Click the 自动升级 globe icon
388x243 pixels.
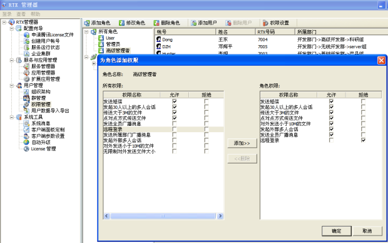(x=26, y=142)
